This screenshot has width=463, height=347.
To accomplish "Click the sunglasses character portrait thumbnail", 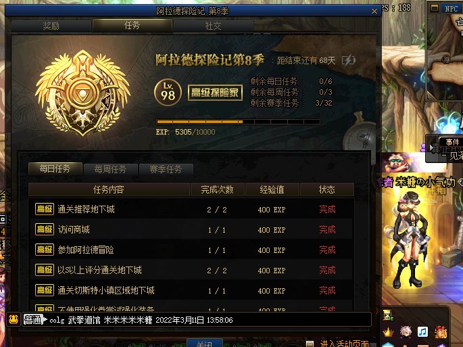I will pyautogui.click(x=397, y=162).
